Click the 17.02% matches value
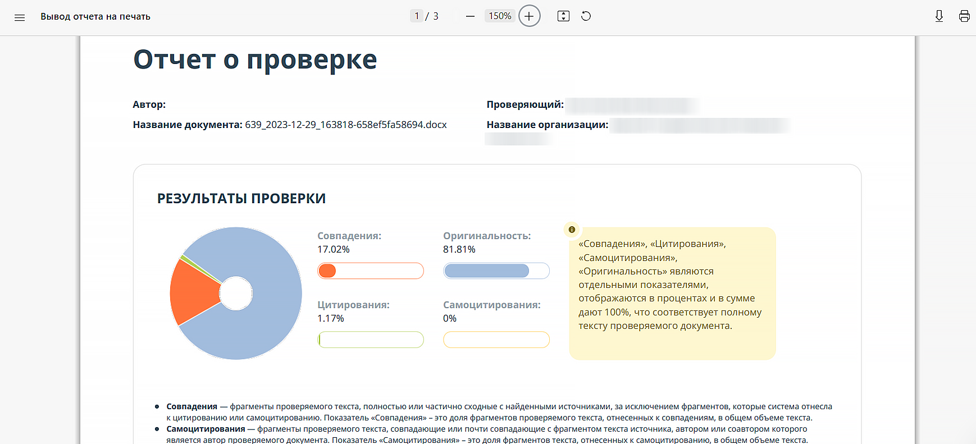This screenshot has width=976, height=444. (x=334, y=249)
